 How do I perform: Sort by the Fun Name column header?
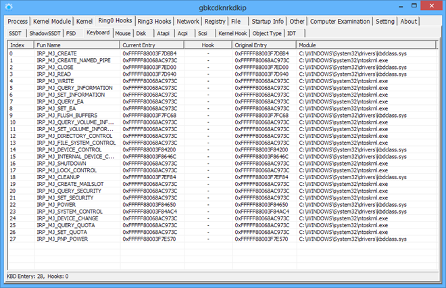pos(77,45)
